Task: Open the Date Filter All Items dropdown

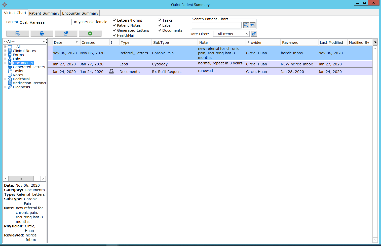Action: 231,34
